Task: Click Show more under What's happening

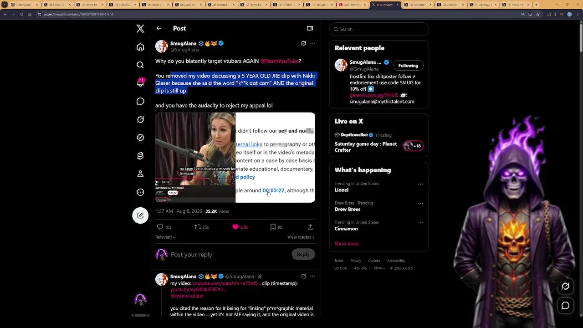Action: 347,244
